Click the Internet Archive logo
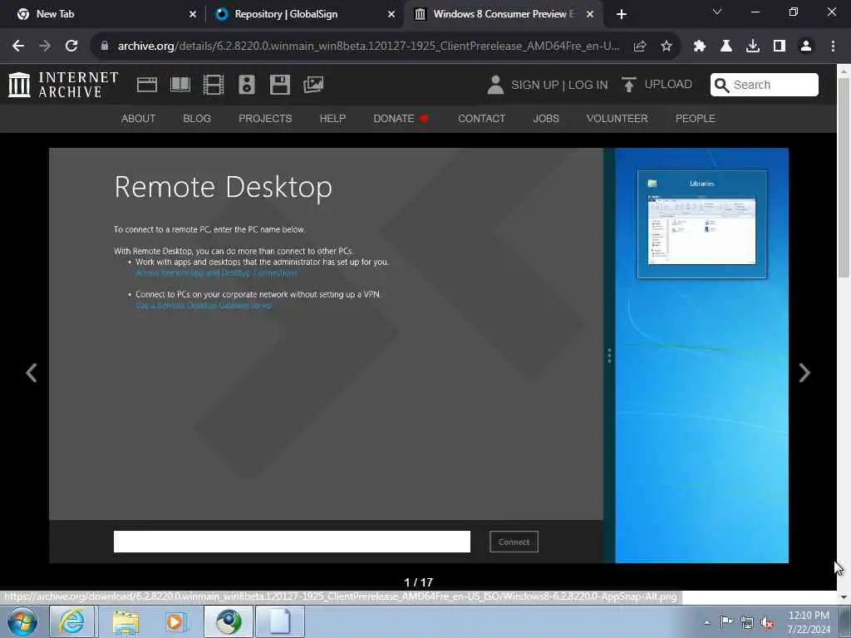Viewport: 851px width, 638px height. point(63,85)
